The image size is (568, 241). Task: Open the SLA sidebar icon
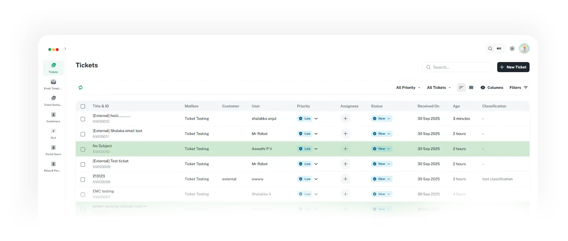(x=53, y=133)
